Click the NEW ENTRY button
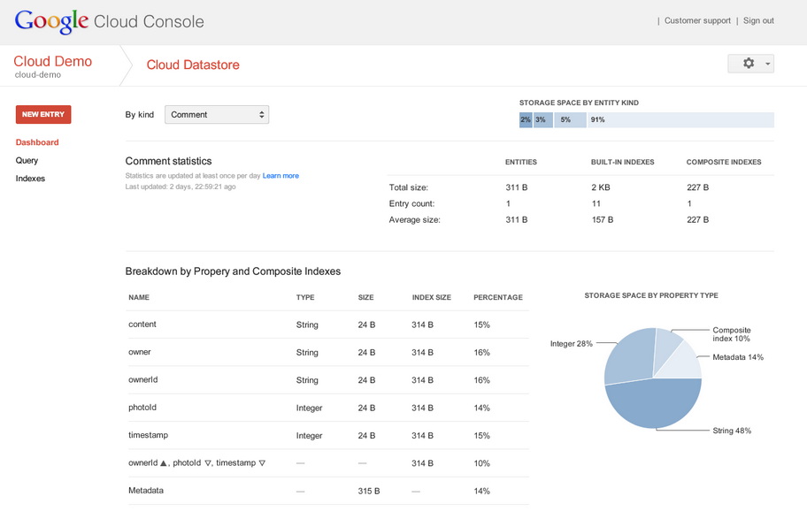Viewport: 807px width, 519px height. coord(43,114)
